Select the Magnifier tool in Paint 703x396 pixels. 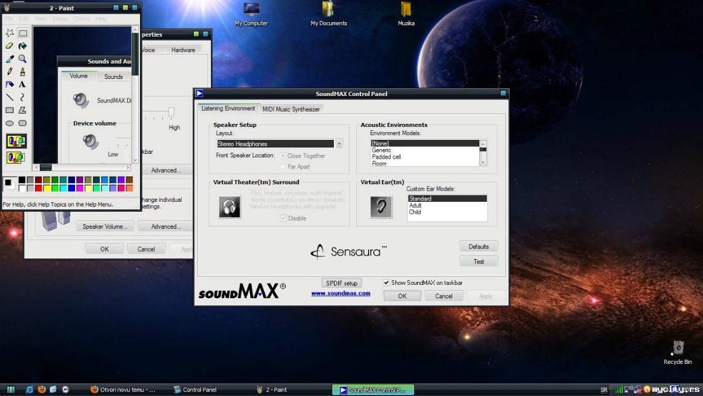pyautogui.click(x=22, y=59)
